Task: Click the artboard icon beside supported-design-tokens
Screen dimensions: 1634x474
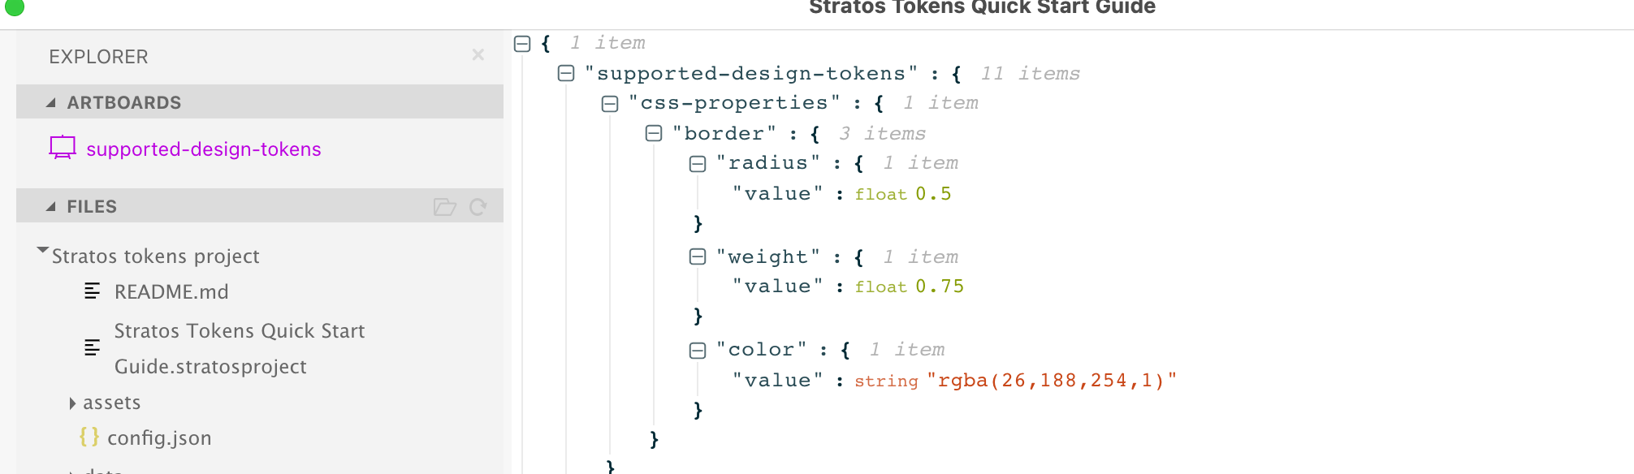Action: coord(63,148)
